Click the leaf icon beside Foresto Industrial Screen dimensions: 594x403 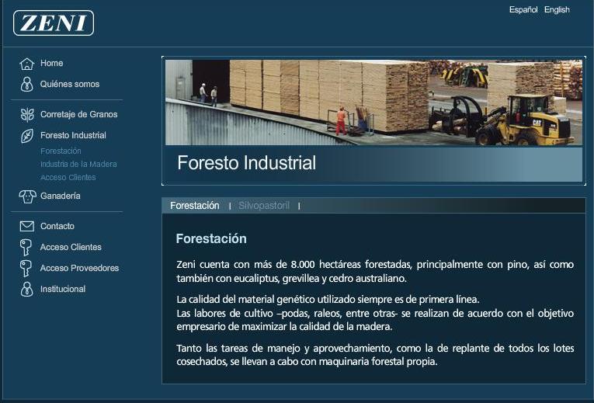tap(27, 136)
